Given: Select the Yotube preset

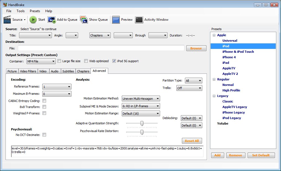Looking at the screenshot, I should pos(223,123).
